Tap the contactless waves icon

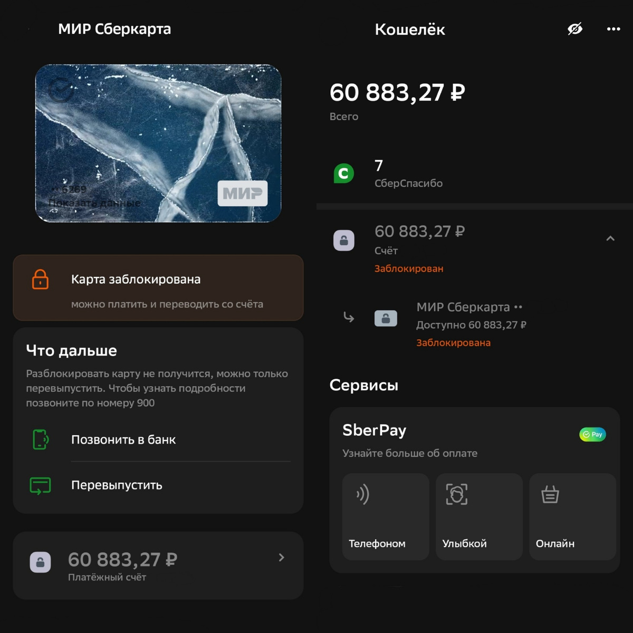point(362,494)
